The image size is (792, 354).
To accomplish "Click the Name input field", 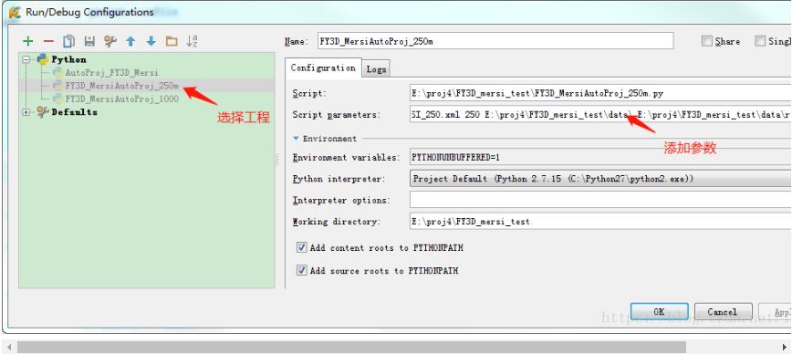I will point(495,41).
